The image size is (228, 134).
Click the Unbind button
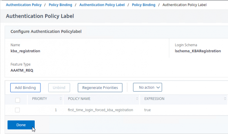(x=59, y=88)
